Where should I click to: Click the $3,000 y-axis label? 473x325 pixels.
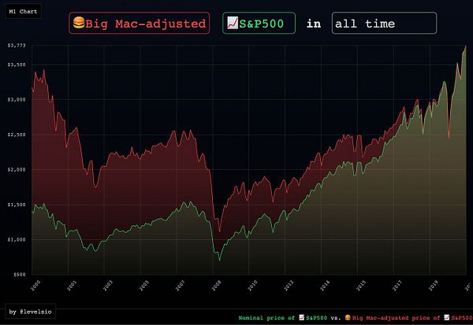[17, 100]
